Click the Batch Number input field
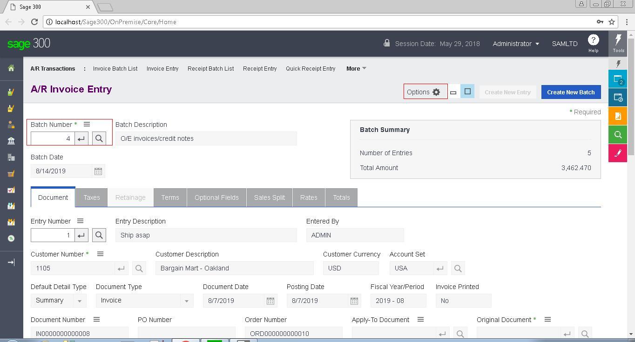The height and width of the screenshot is (342, 635). pos(53,138)
